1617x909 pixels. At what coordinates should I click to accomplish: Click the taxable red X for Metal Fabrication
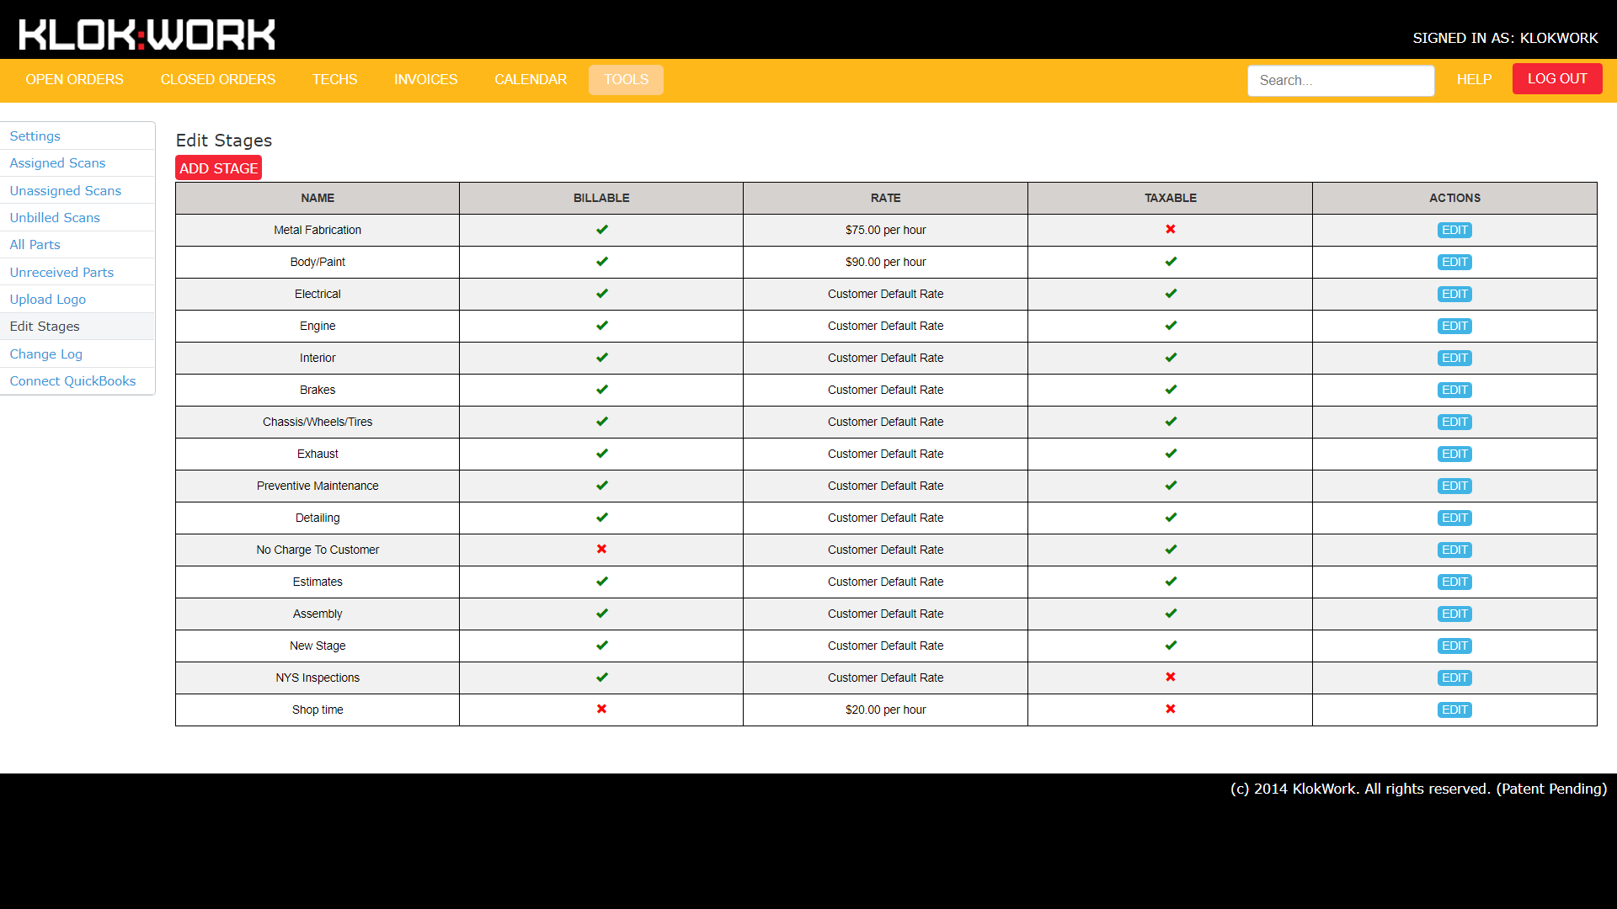1170,229
